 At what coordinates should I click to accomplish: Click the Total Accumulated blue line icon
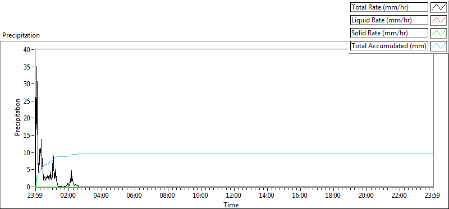pyautogui.click(x=438, y=45)
